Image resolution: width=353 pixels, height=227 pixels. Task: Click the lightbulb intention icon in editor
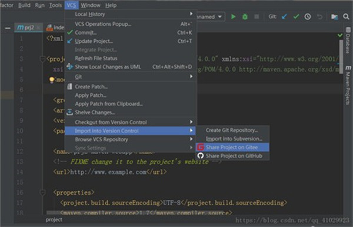click(52, 80)
